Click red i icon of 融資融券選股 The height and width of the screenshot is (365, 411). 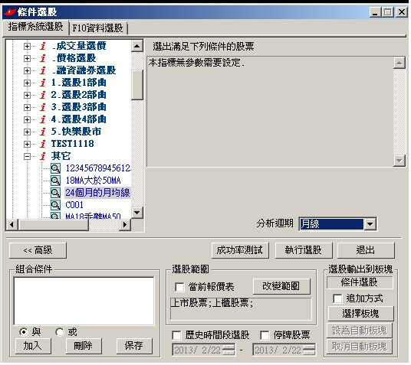tap(43, 70)
